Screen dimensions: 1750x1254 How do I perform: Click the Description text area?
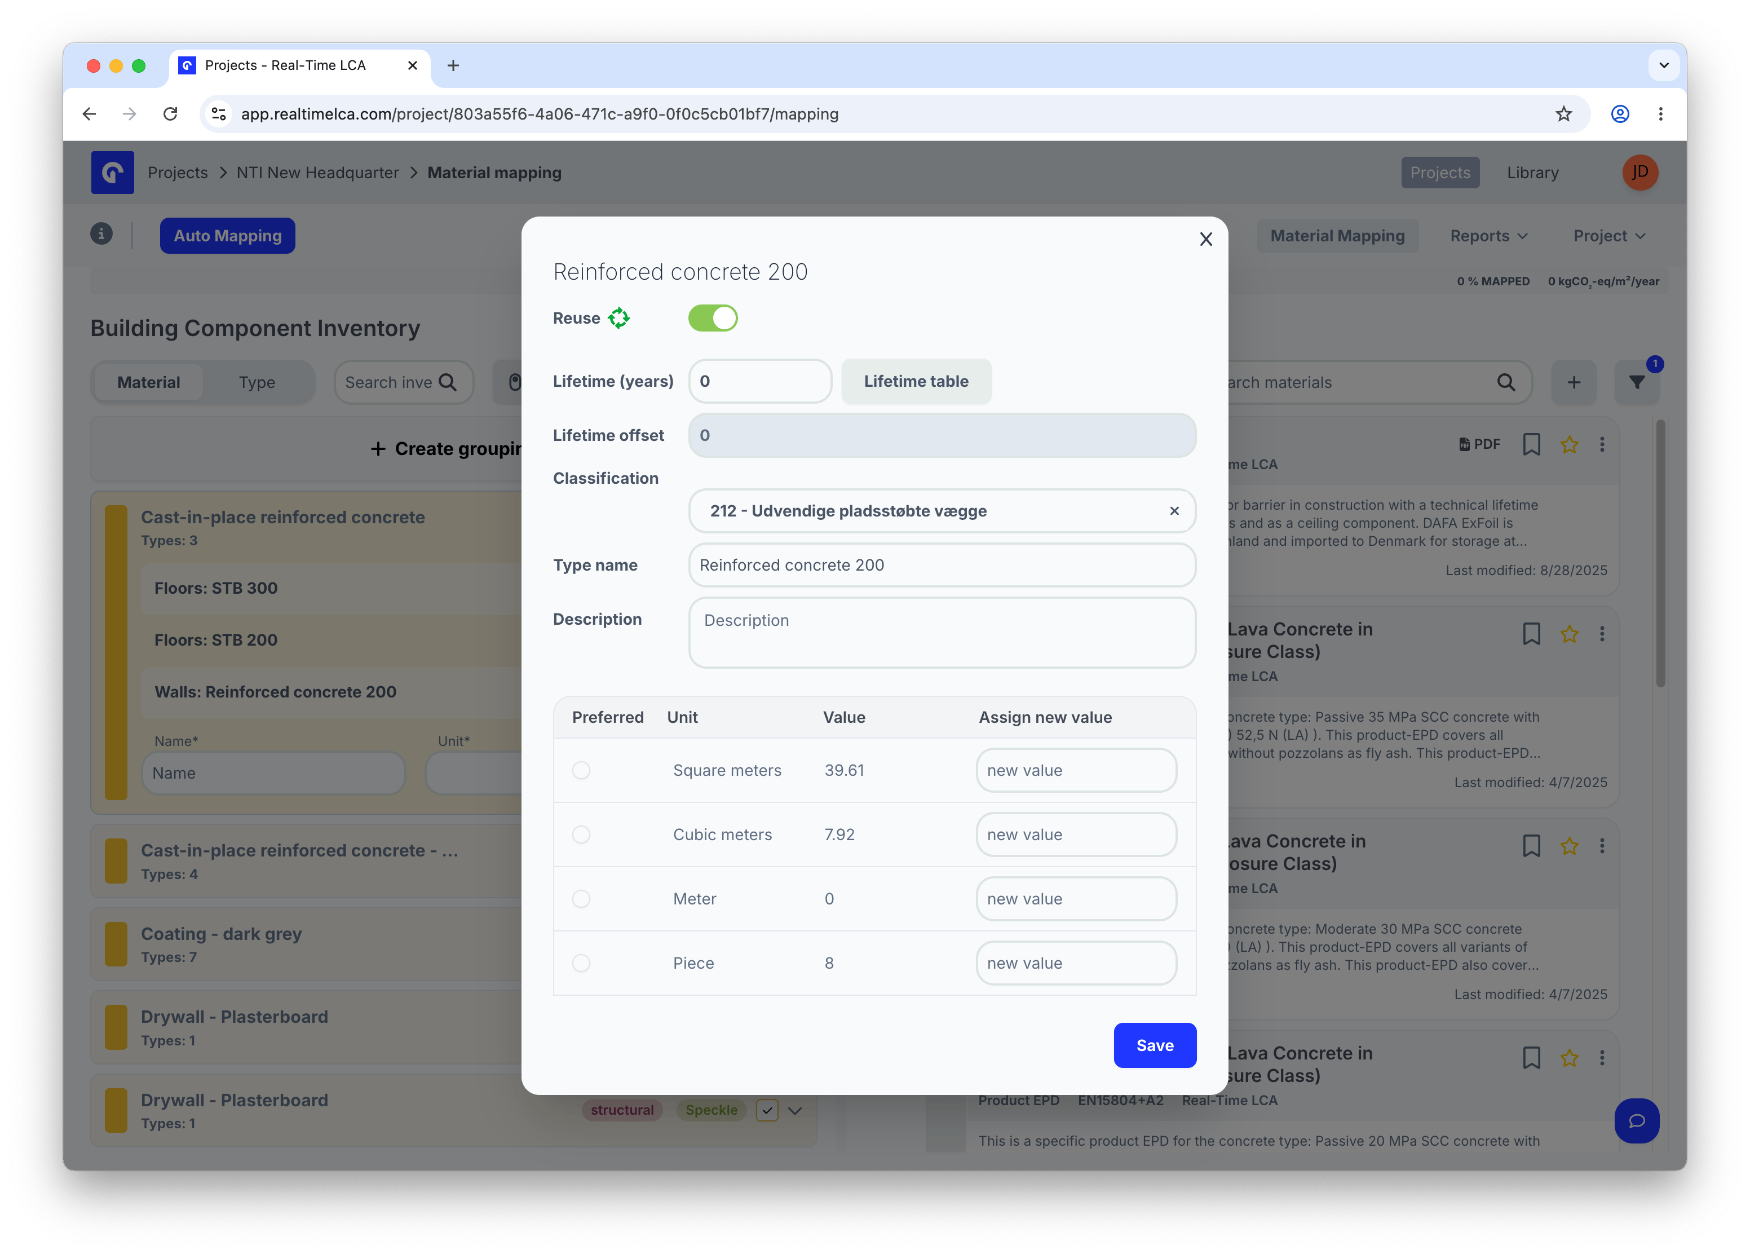click(942, 632)
